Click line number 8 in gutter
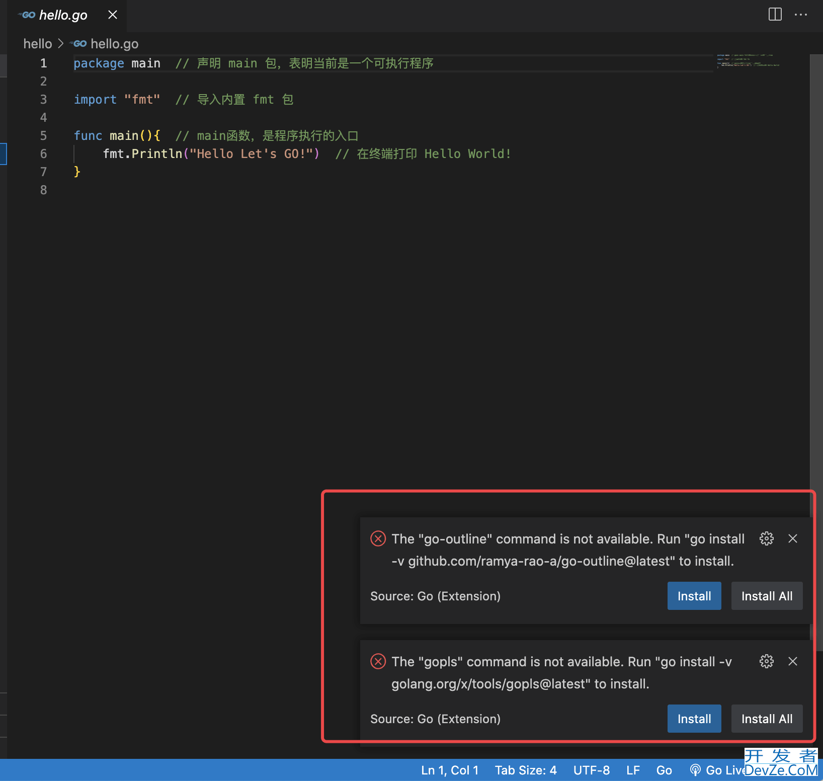The image size is (823, 781). (44, 190)
